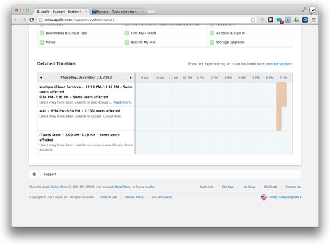Reload the page with refresh icon
330x244 pixels.
[x=32, y=20]
